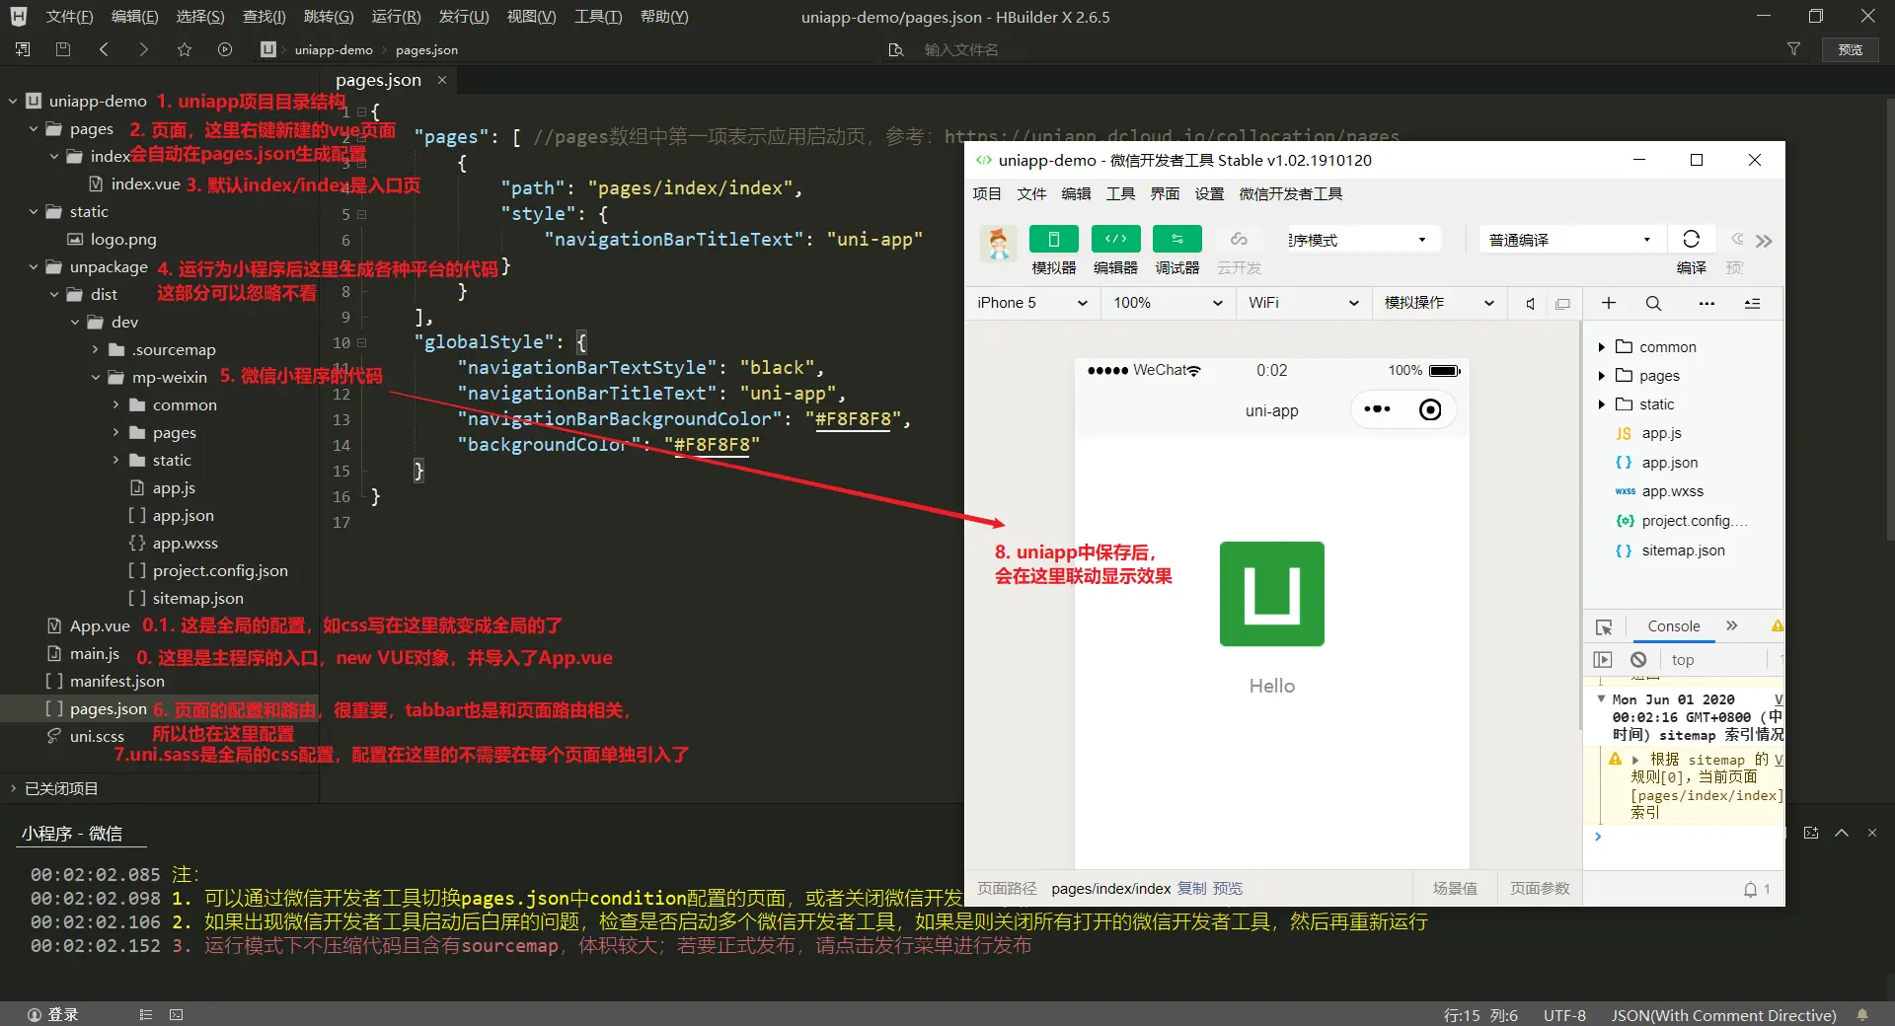
Task: Toggle the terminal icon in HBuilder status bar
Action: pyautogui.click(x=177, y=1015)
